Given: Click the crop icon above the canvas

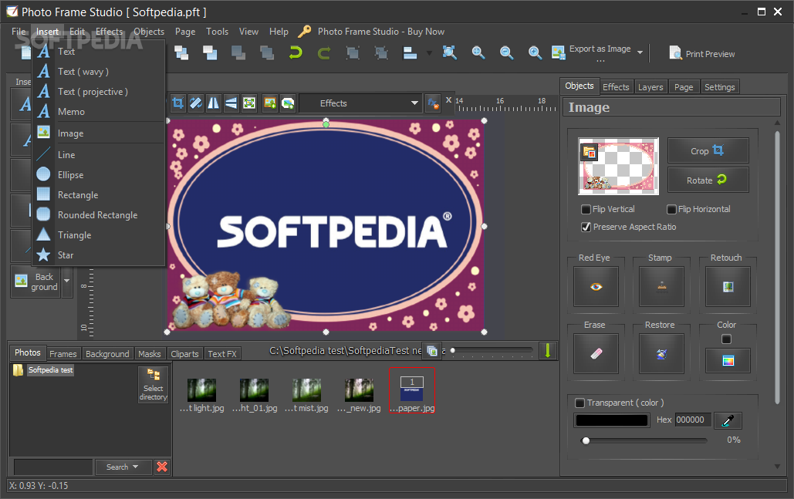Looking at the screenshot, I should (177, 103).
